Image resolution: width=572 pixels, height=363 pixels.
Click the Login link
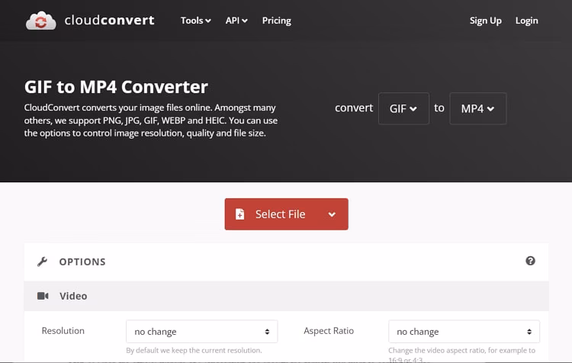pyautogui.click(x=526, y=21)
